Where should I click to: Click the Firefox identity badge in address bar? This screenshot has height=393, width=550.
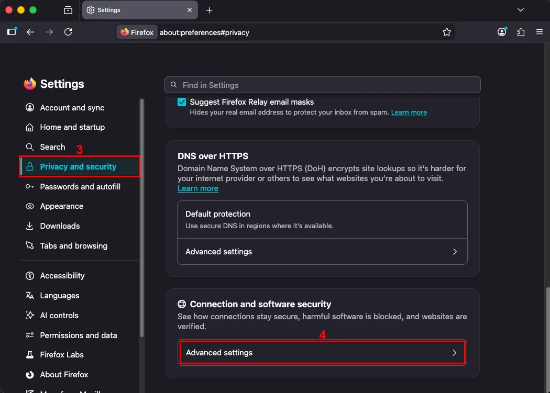point(137,32)
